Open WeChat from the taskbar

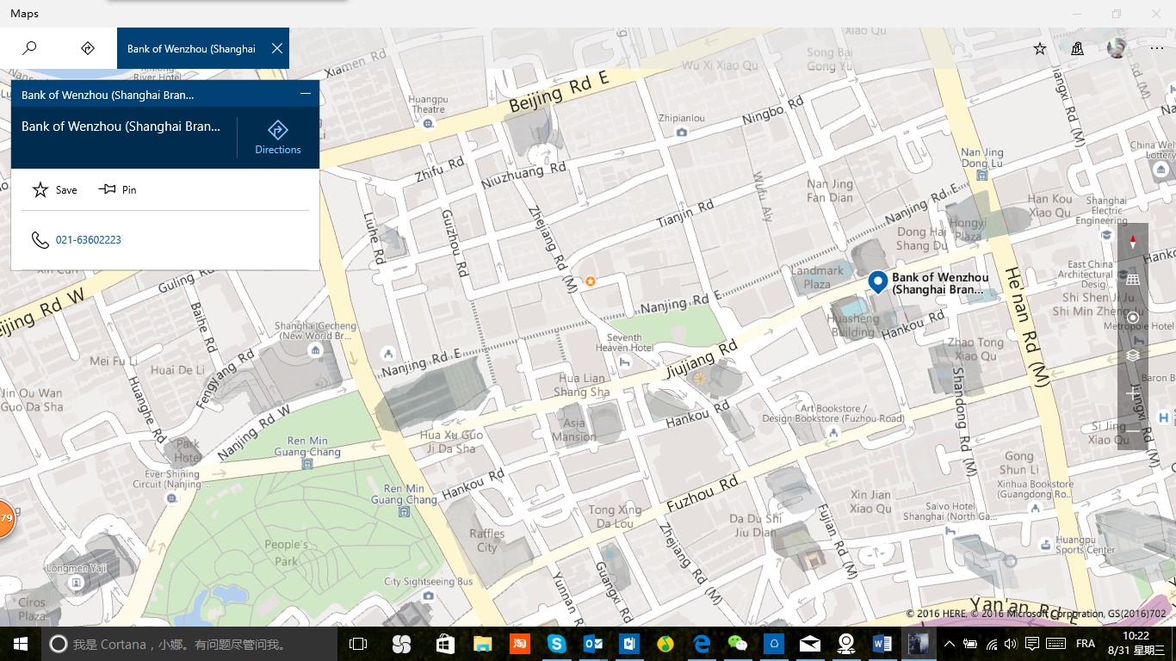click(x=738, y=644)
